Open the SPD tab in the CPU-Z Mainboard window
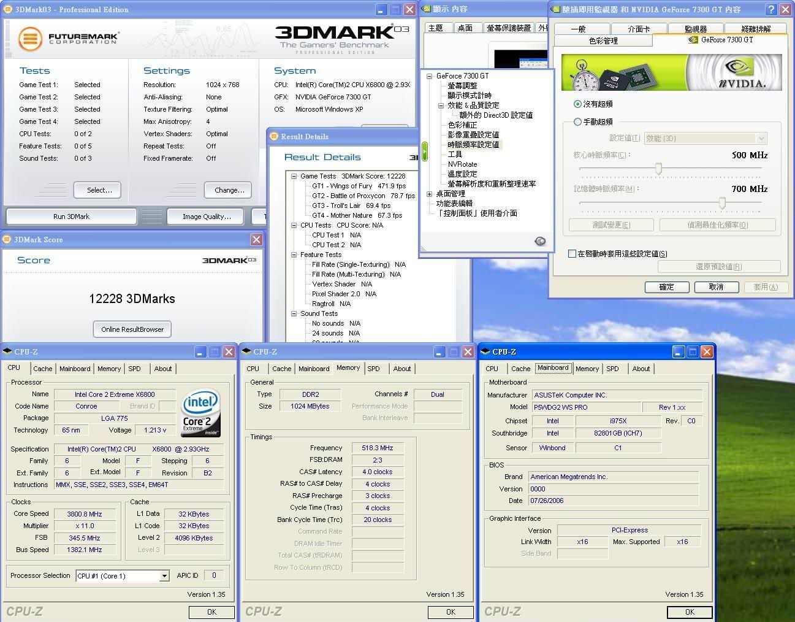Screen dimensions: 795x622 click(612, 369)
